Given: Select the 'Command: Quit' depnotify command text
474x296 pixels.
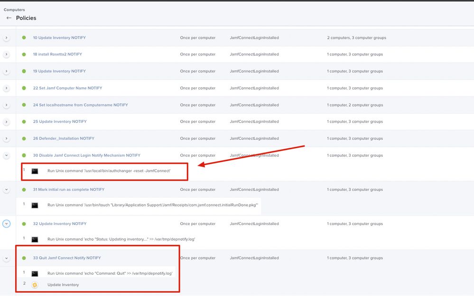Looking at the screenshot, I should (x=110, y=273).
